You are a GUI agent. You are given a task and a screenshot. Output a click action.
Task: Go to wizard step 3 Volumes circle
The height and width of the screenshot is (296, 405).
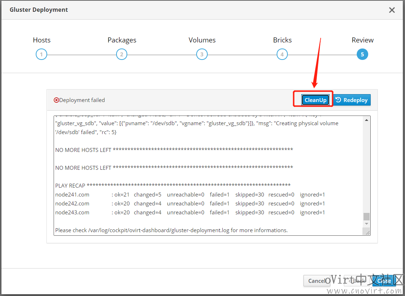coord(202,54)
